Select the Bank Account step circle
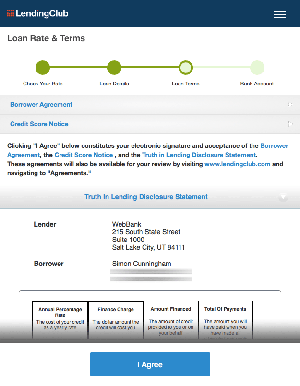The image size is (300, 386). 257,68
